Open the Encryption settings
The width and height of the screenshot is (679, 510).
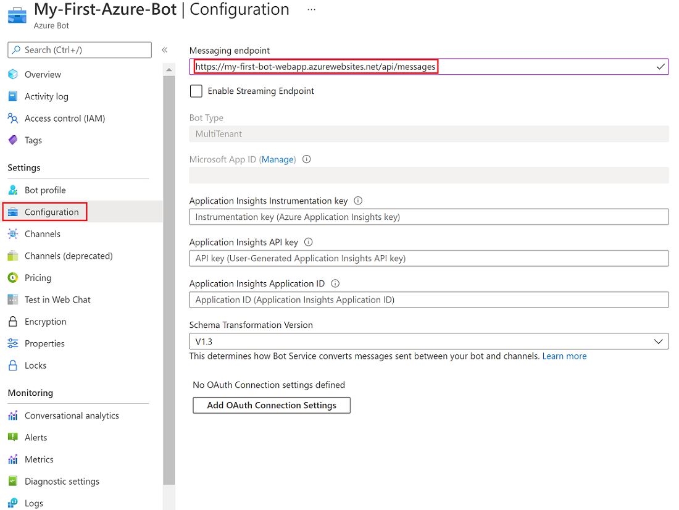(x=48, y=321)
